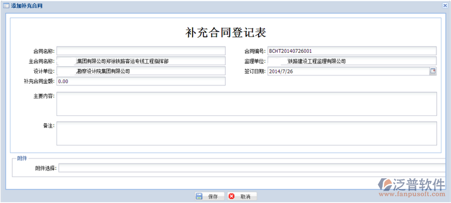Click the 泛普软件 logo icon
Image resolution: width=451 pixels, height=203 pixels.
[385, 184]
